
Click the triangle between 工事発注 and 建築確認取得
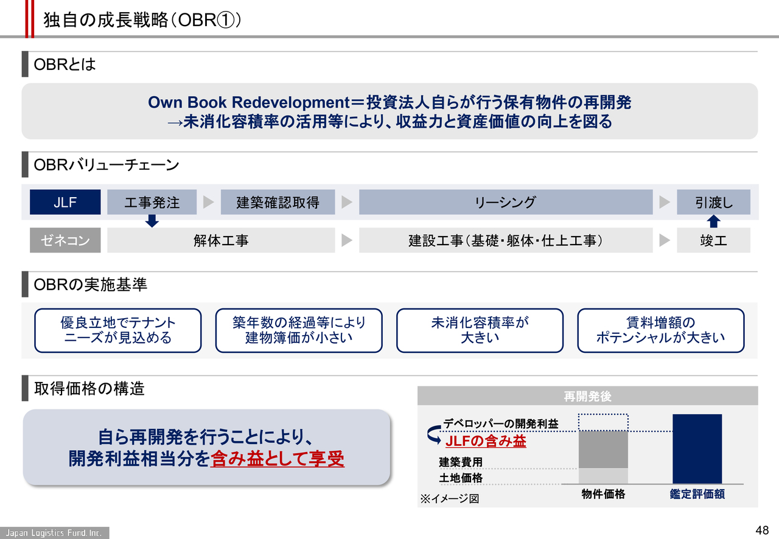[208, 203]
